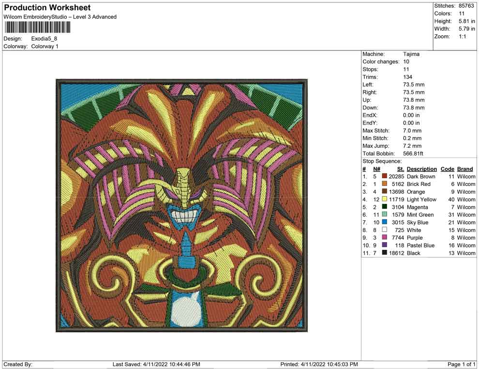This screenshot has width=479, height=369.
Task: Click the 'St.' column header
Action: pos(401,169)
